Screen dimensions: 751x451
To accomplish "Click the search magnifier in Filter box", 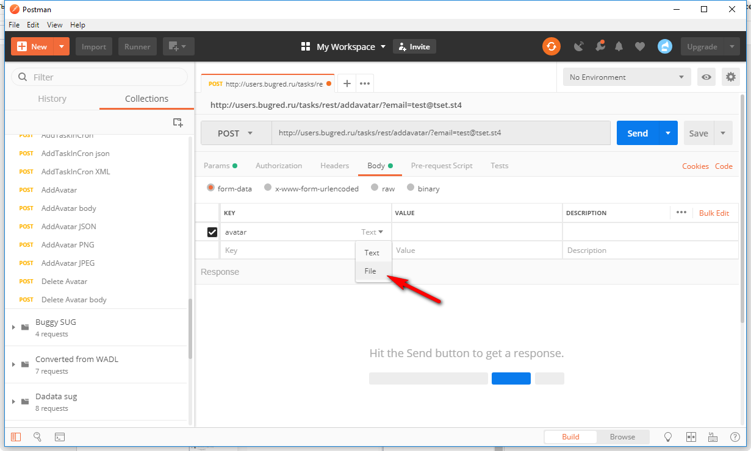I will (23, 77).
